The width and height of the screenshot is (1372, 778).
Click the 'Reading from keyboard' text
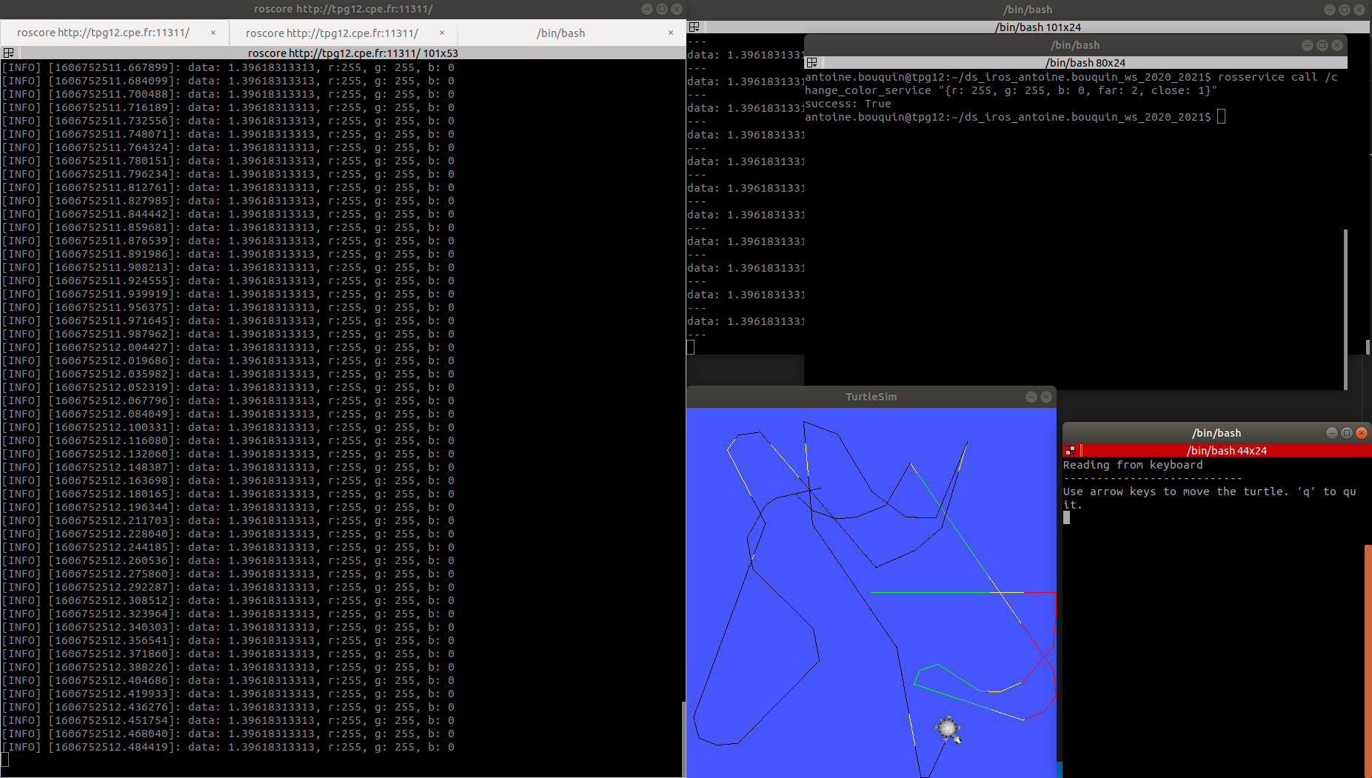click(1133, 465)
